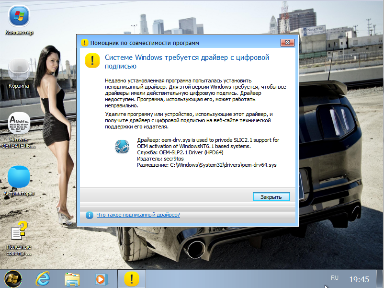Select the compatibility assistant taskbar button

(132, 279)
